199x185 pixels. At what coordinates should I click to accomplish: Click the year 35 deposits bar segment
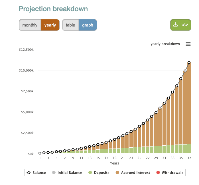coord(181,149)
